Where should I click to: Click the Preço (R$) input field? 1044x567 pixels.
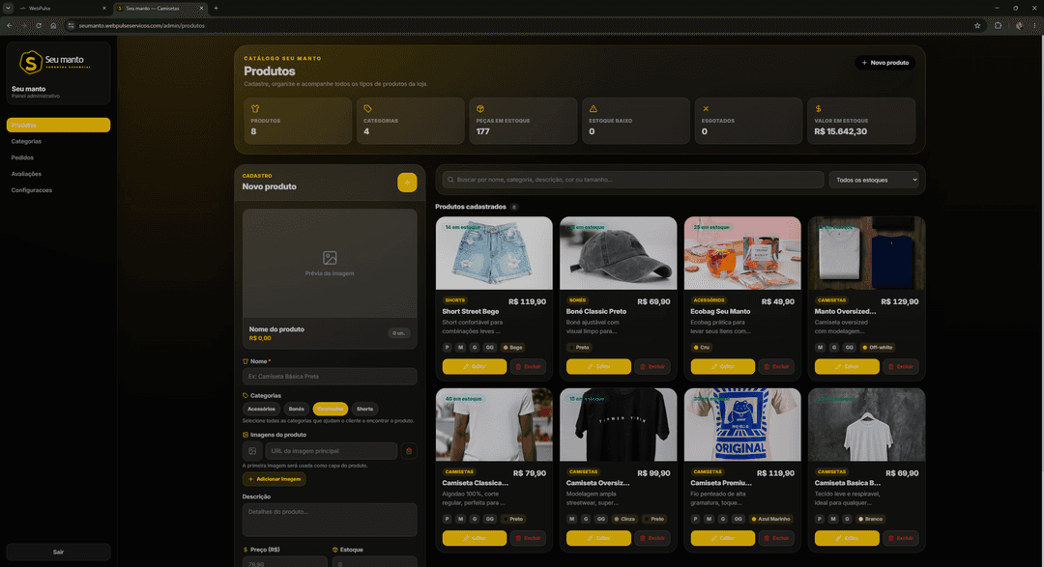point(285,563)
